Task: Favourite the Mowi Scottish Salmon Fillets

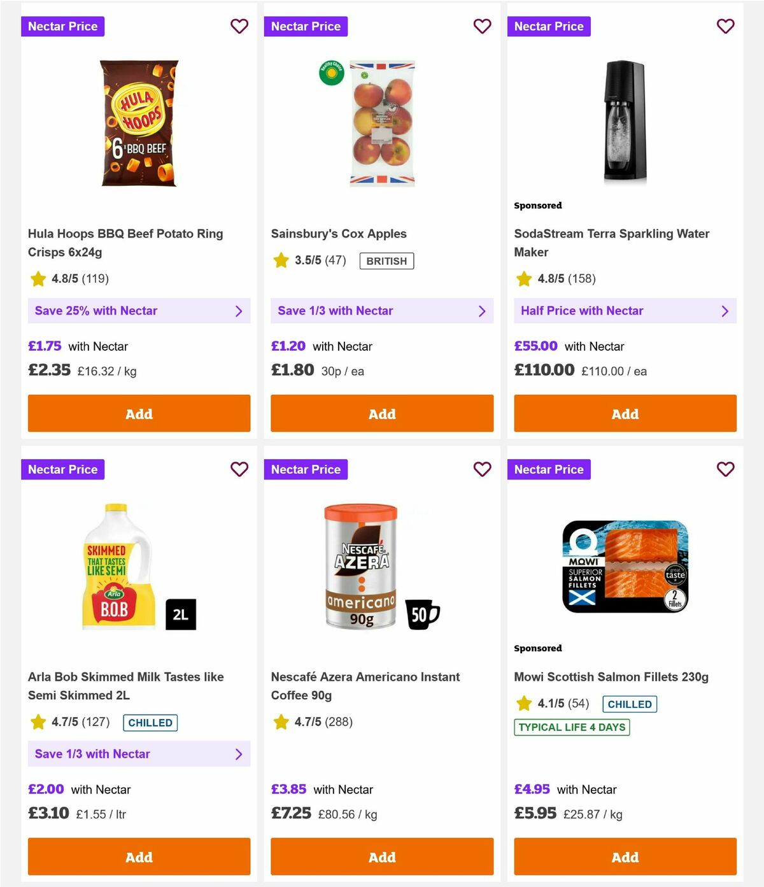Action: [x=725, y=469]
